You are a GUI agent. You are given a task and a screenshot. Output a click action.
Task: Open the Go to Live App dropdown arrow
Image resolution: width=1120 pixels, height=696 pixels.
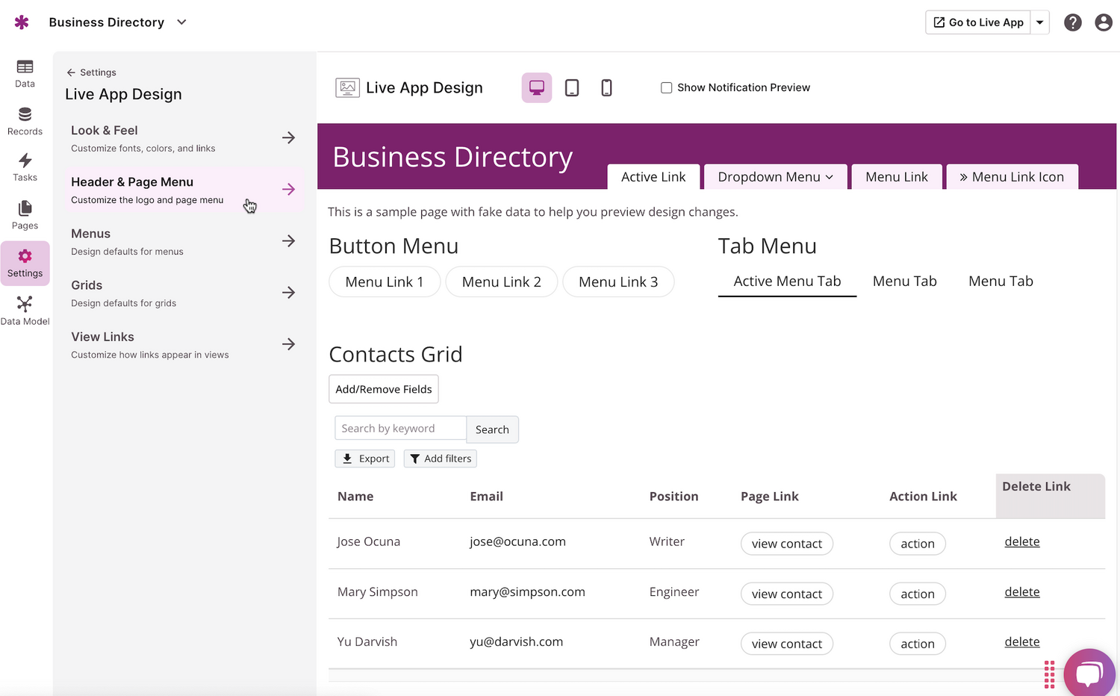pos(1039,22)
